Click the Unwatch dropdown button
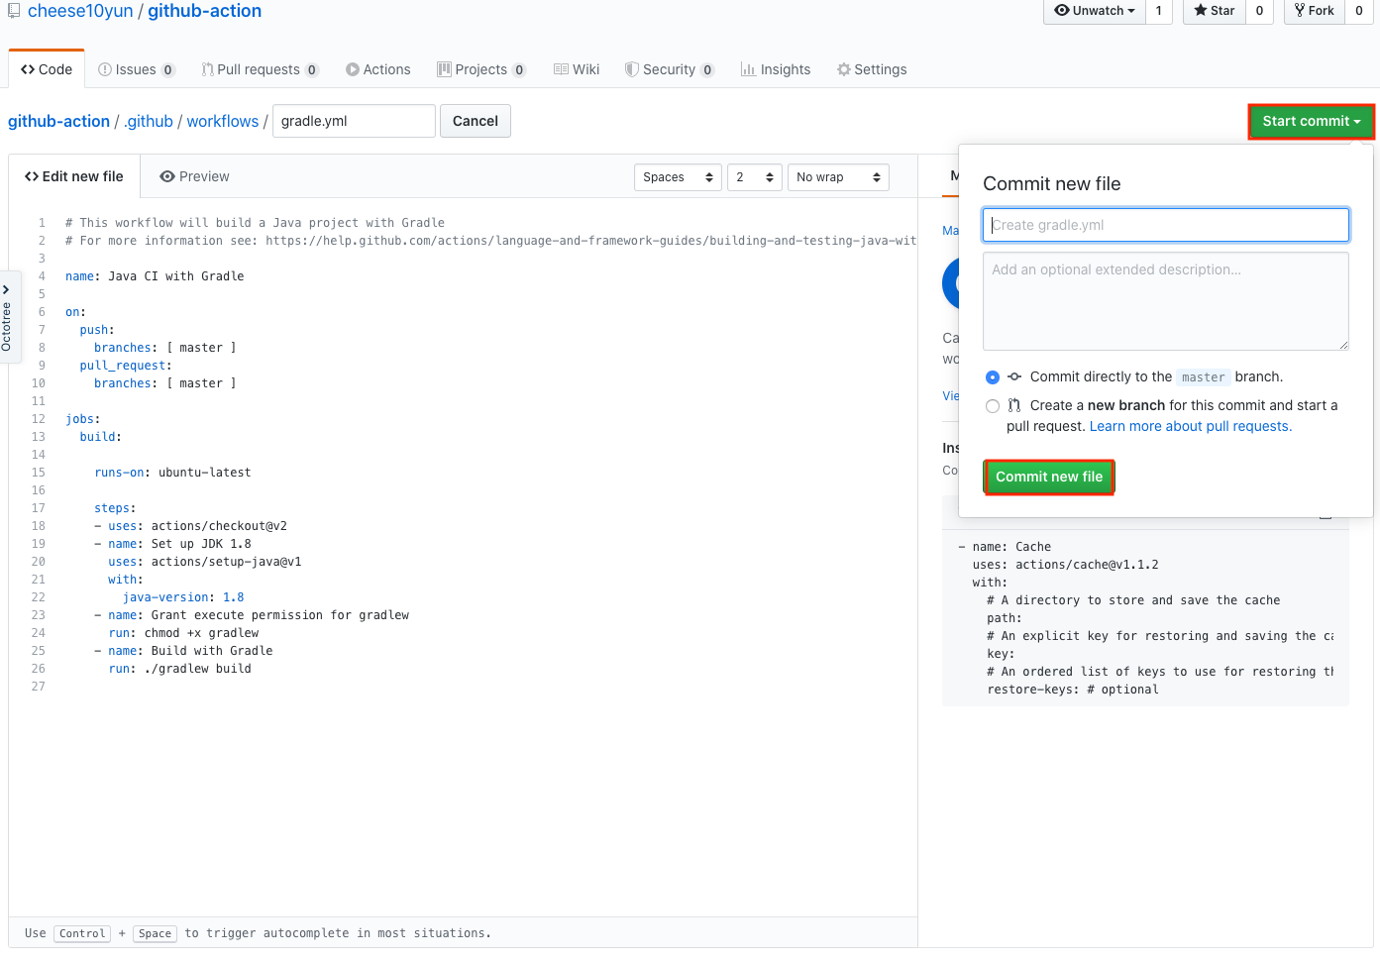 tap(1095, 11)
